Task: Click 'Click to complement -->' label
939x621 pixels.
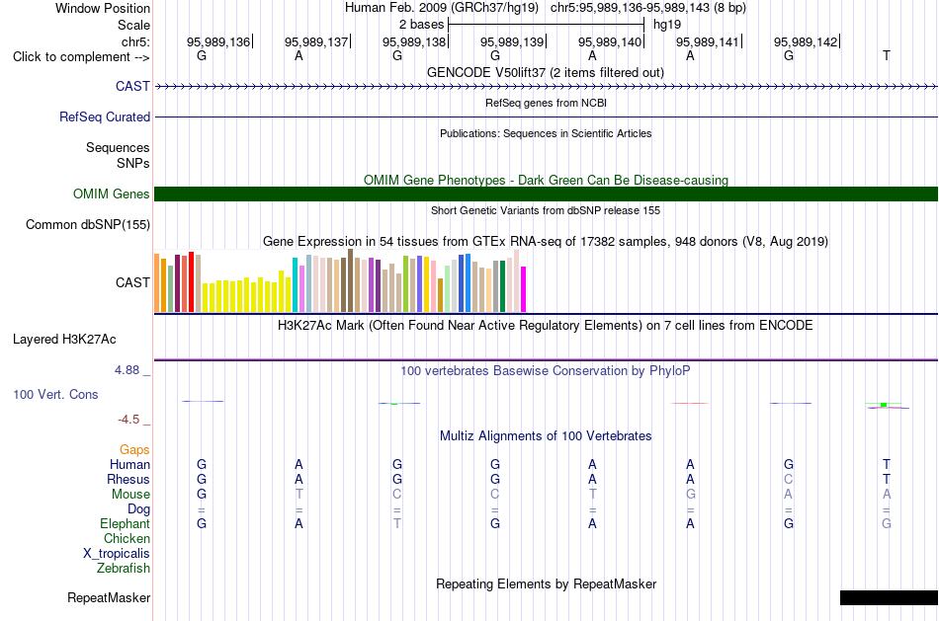Action: [x=81, y=57]
